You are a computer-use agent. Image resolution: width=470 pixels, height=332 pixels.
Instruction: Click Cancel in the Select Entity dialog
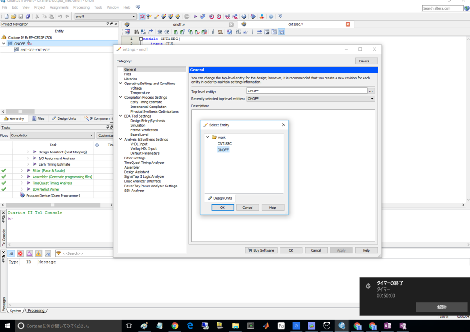(x=247, y=208)
